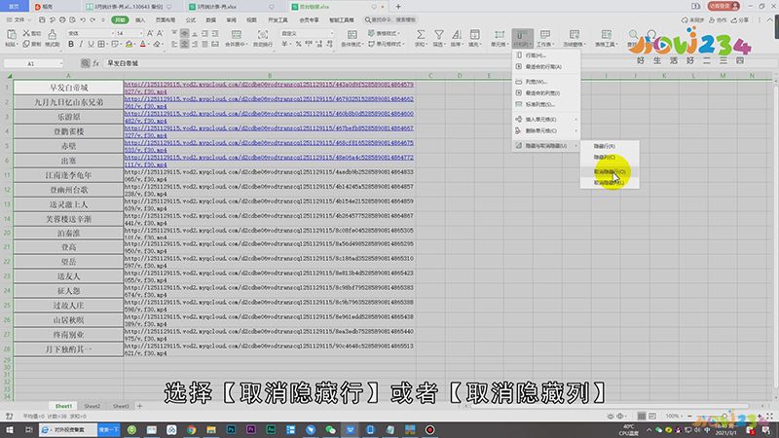Click the redo arrow icon
This screenshot has width=779, height=438.
93,19
